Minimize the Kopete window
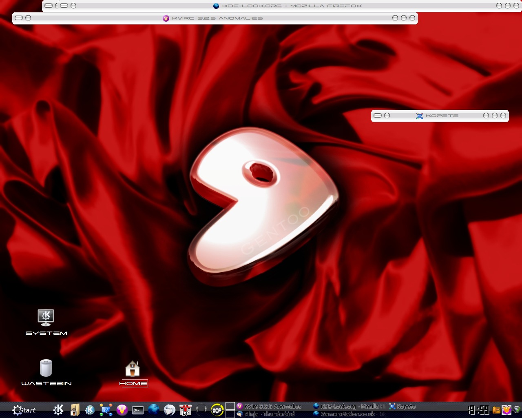Screen dimensions: 522x418 (x=486, y=116)
